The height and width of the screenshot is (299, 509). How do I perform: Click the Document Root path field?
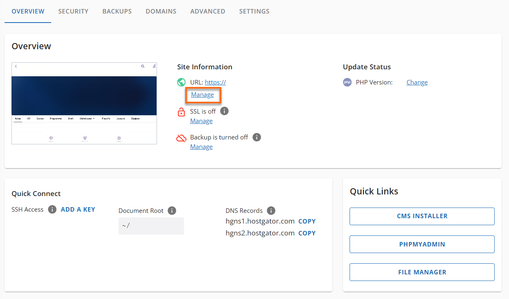pos(151,225)
